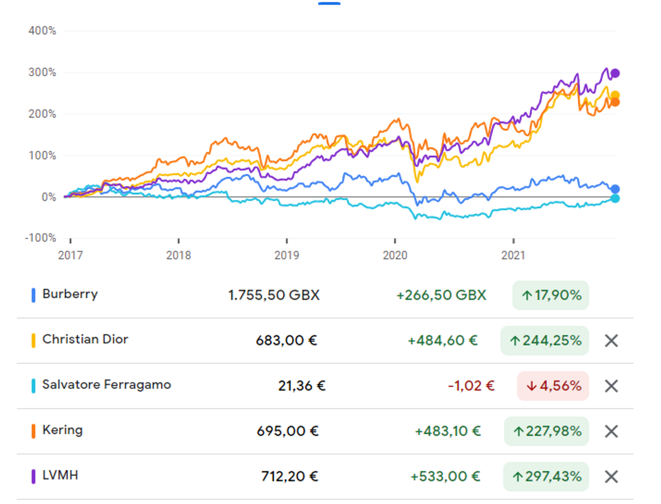Click Burberry's 17,90% change badge
Screen dimensions: 661x504
[550, 295]
